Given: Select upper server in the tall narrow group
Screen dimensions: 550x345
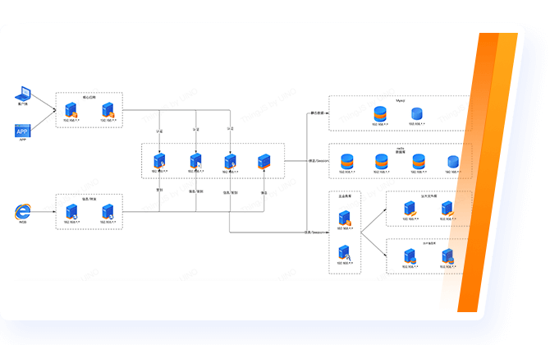Looking at the screenshot, I should (345, 218).
